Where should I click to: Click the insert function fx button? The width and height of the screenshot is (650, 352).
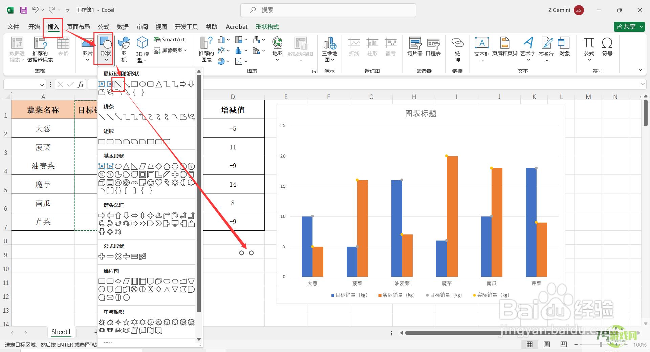81,84
